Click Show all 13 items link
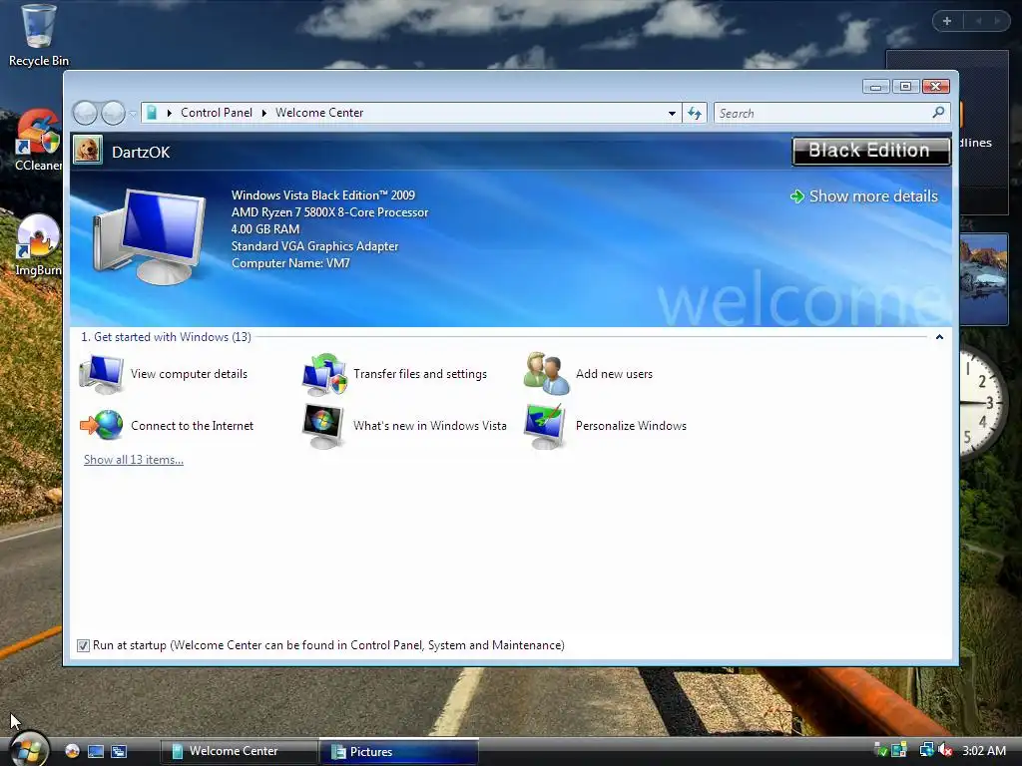This screenshot has height=766, width=1022. click(134, 460)
